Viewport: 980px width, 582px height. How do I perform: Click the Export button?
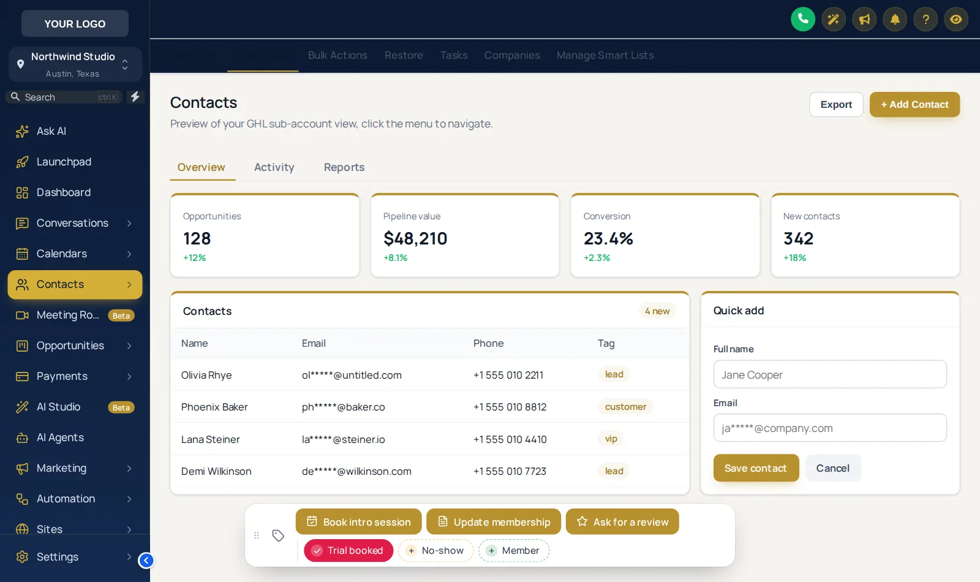(x=836, y=105)
